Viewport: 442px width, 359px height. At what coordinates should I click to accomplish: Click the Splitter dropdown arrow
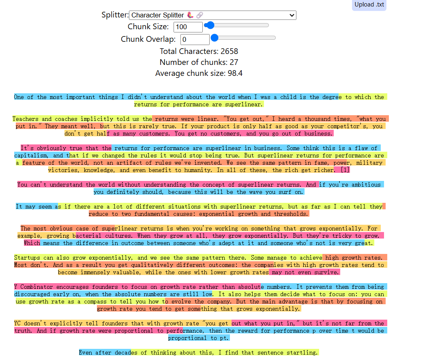pyautogui.click(x=292, y=15)
